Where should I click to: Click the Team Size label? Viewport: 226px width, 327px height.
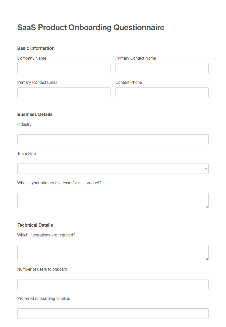[26, 153]
